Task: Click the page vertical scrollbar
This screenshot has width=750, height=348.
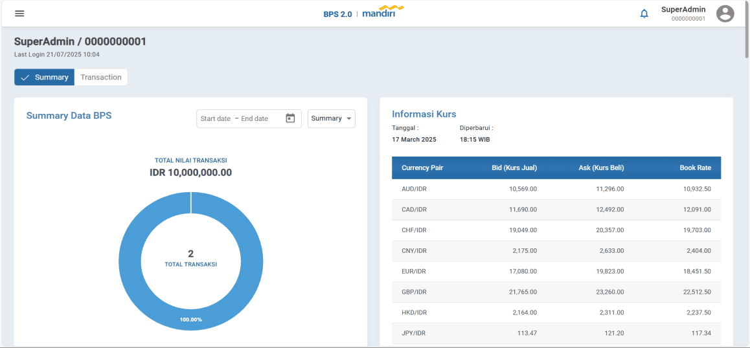Action: point(747,28)
